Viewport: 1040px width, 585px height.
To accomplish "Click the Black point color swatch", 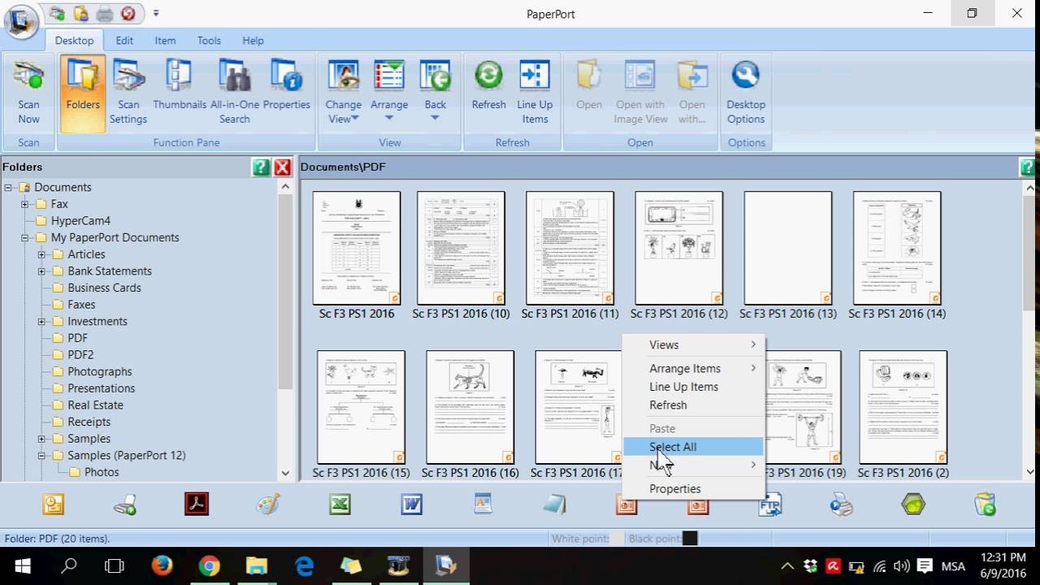I will click(x=690, y=538).
